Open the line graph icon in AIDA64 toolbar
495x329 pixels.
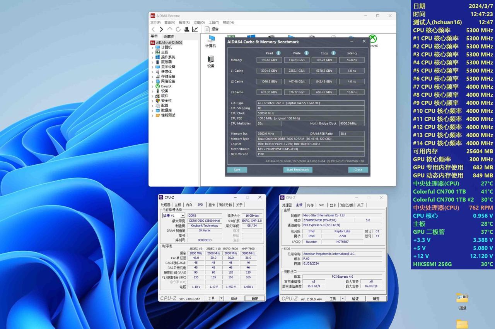pos(195,29)
